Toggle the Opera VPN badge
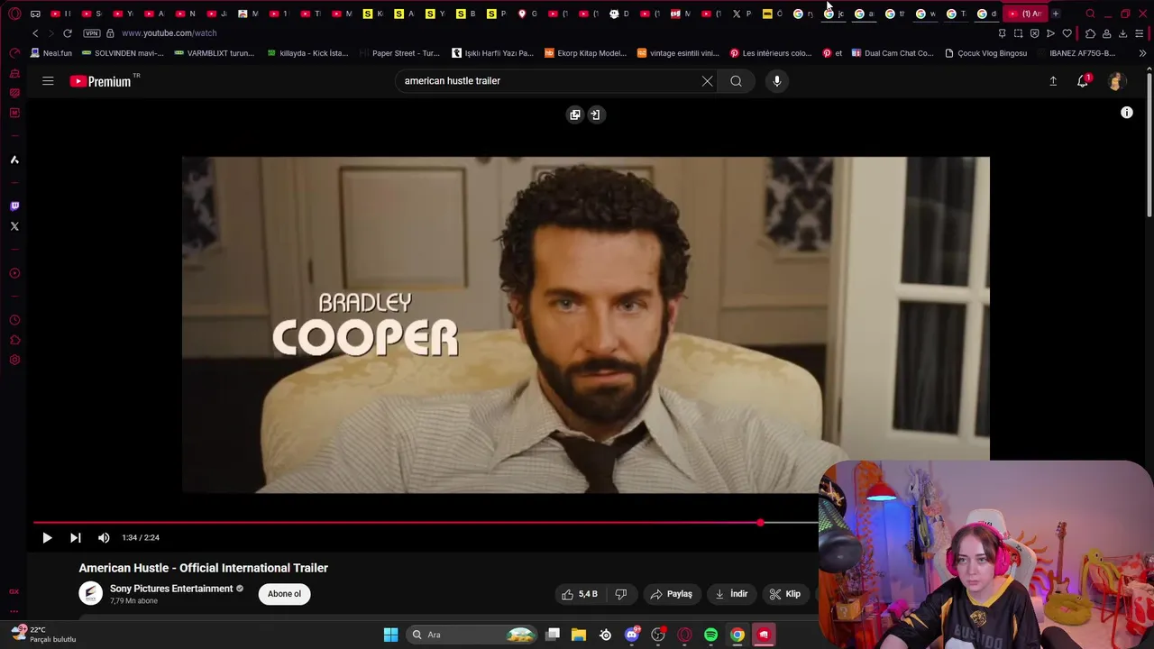 coord(91,33)
